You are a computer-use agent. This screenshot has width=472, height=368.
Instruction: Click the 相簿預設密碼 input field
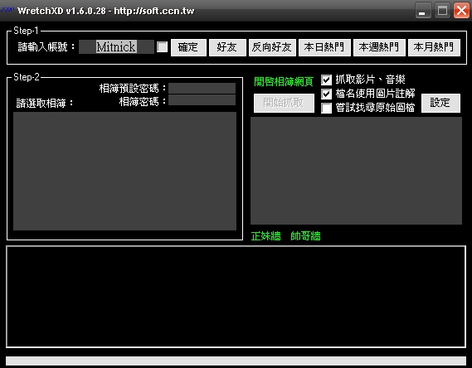point(202,88)
